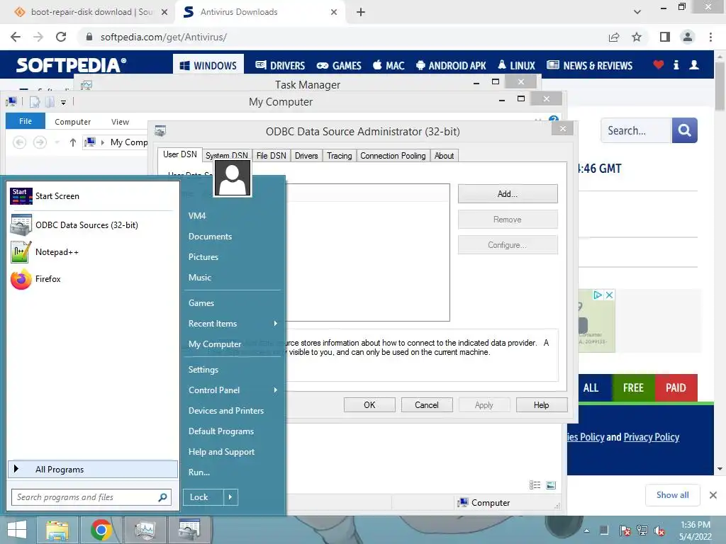Viewport: 726px width, 544px height.
Task: Switch to Chrome on taskbar
Action: pos(101,530)
